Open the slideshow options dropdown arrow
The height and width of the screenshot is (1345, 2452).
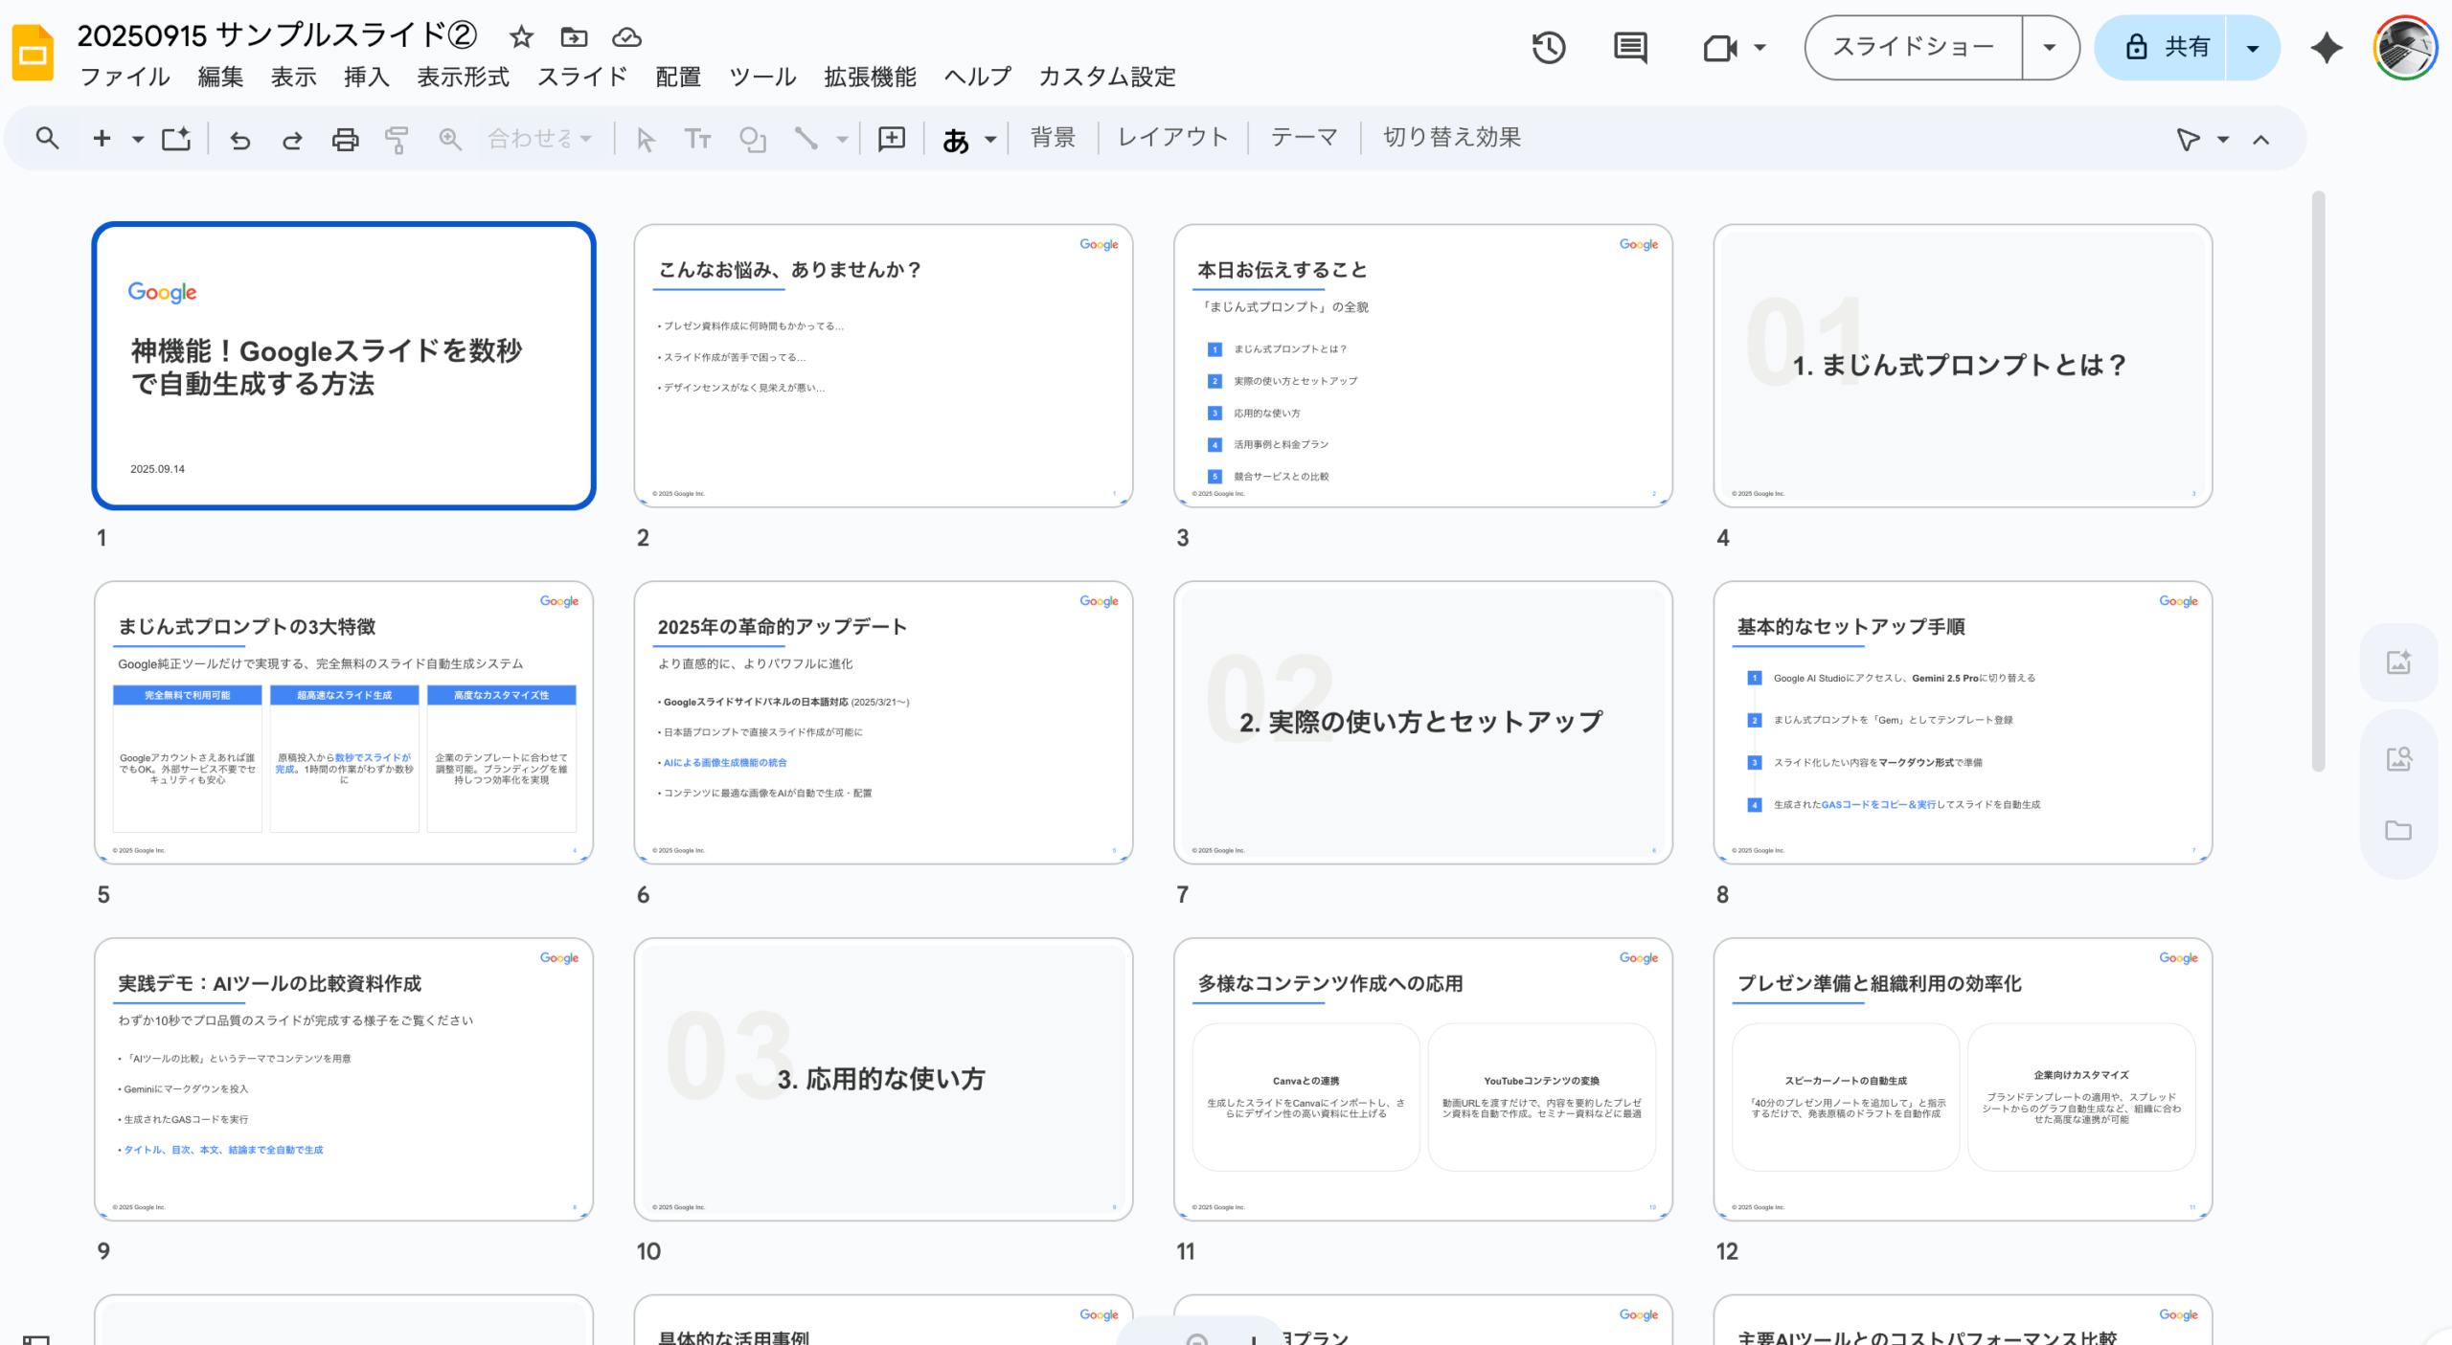click(2049, 46)
